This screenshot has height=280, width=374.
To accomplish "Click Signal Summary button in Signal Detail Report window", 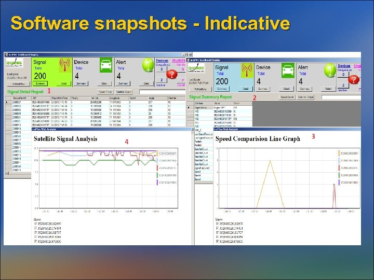I will coord(40,83).
